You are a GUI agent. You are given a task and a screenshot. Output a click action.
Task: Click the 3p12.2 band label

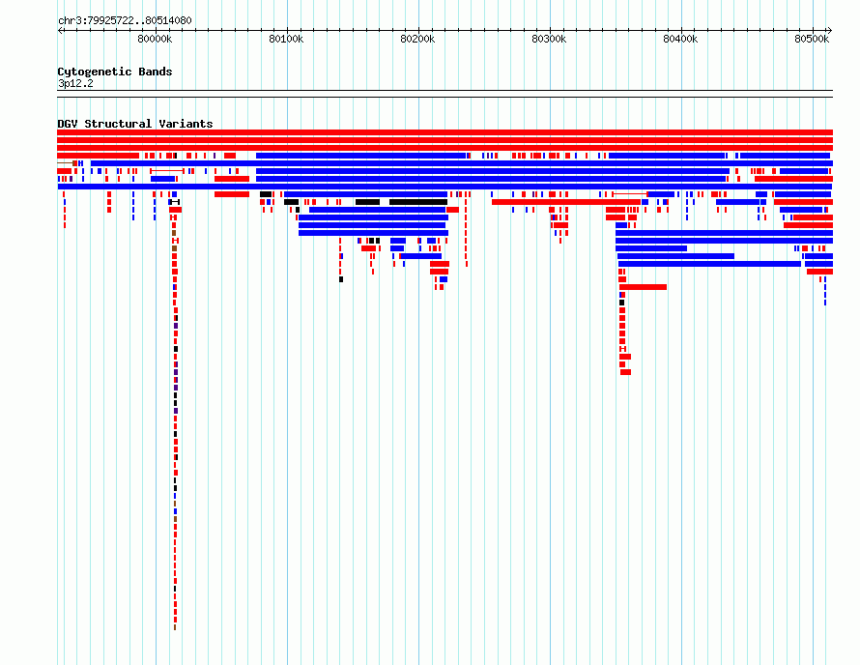75,83
